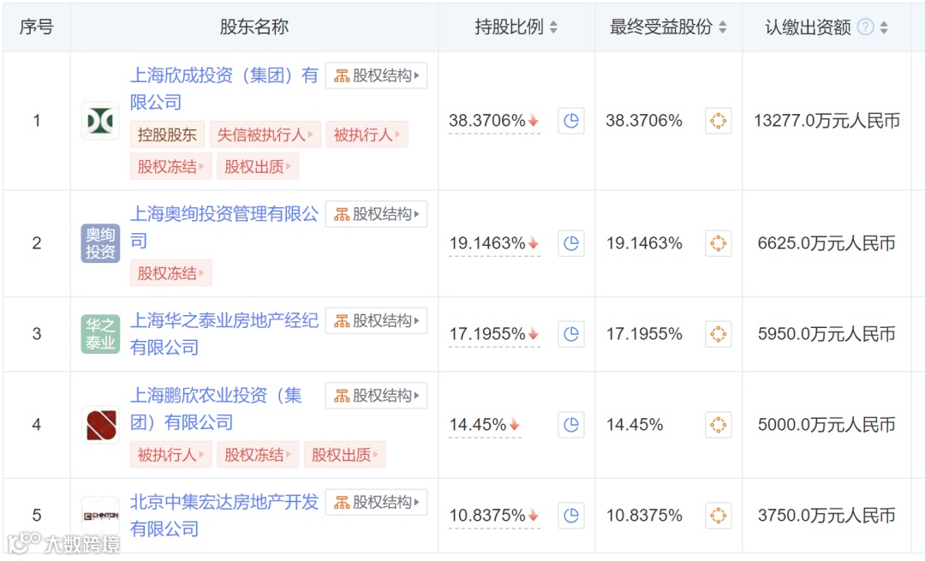Viewport: 925px width, 561px height.
Task: Select final beneficiary share 38.3706% text
Action: point(644,121)
